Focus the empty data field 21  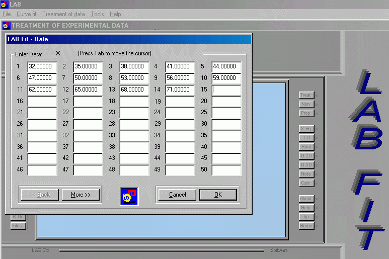(42, 113)
